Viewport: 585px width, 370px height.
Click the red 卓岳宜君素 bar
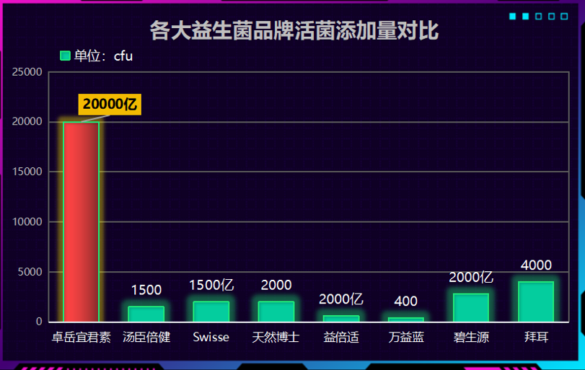(x=81, y=221)
